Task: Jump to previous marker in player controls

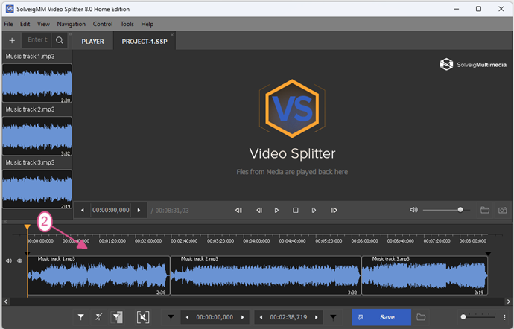Action: point(238,211)
